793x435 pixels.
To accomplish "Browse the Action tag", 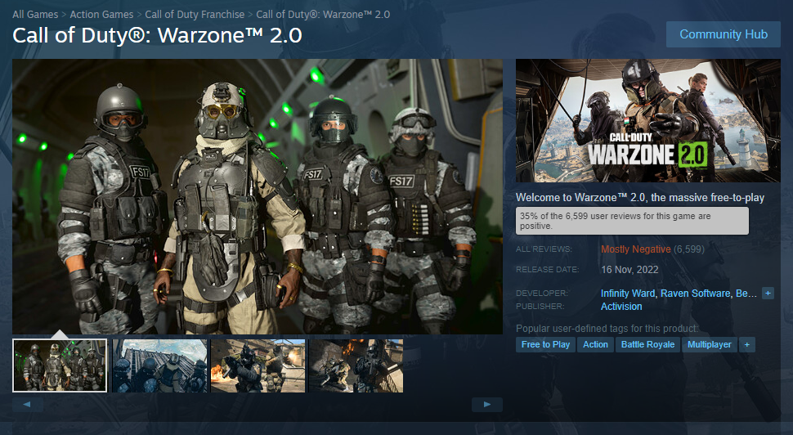I will [x=595, y=344].
